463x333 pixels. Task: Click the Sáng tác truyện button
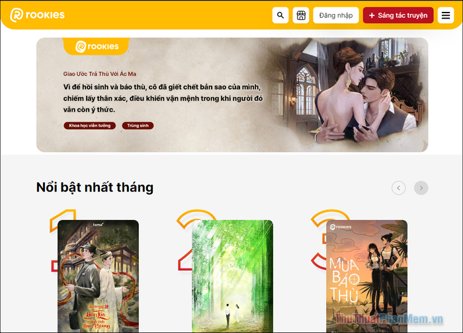tap(398, 15)
